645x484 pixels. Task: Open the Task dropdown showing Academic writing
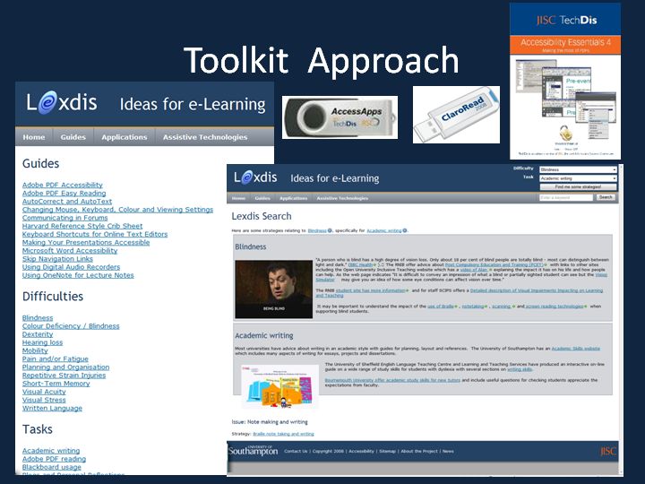tap(578, 177)
